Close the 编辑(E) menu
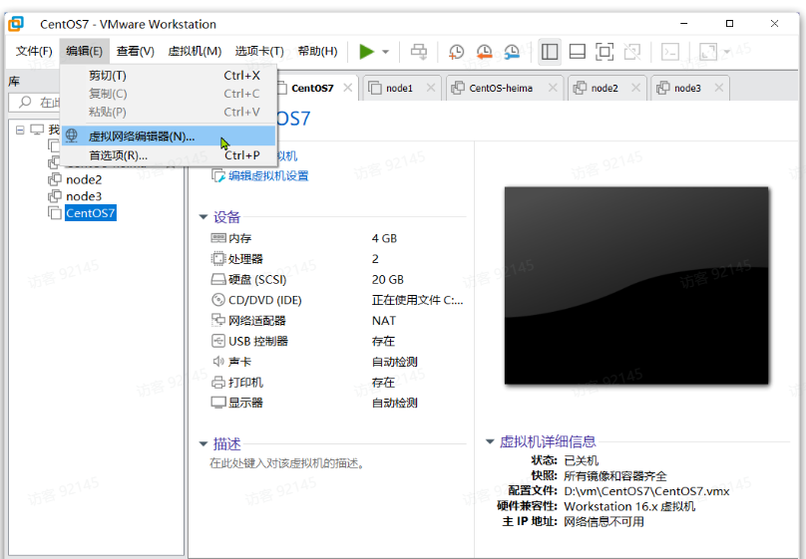This screenshot has height=559, width=806. point(85,52)
